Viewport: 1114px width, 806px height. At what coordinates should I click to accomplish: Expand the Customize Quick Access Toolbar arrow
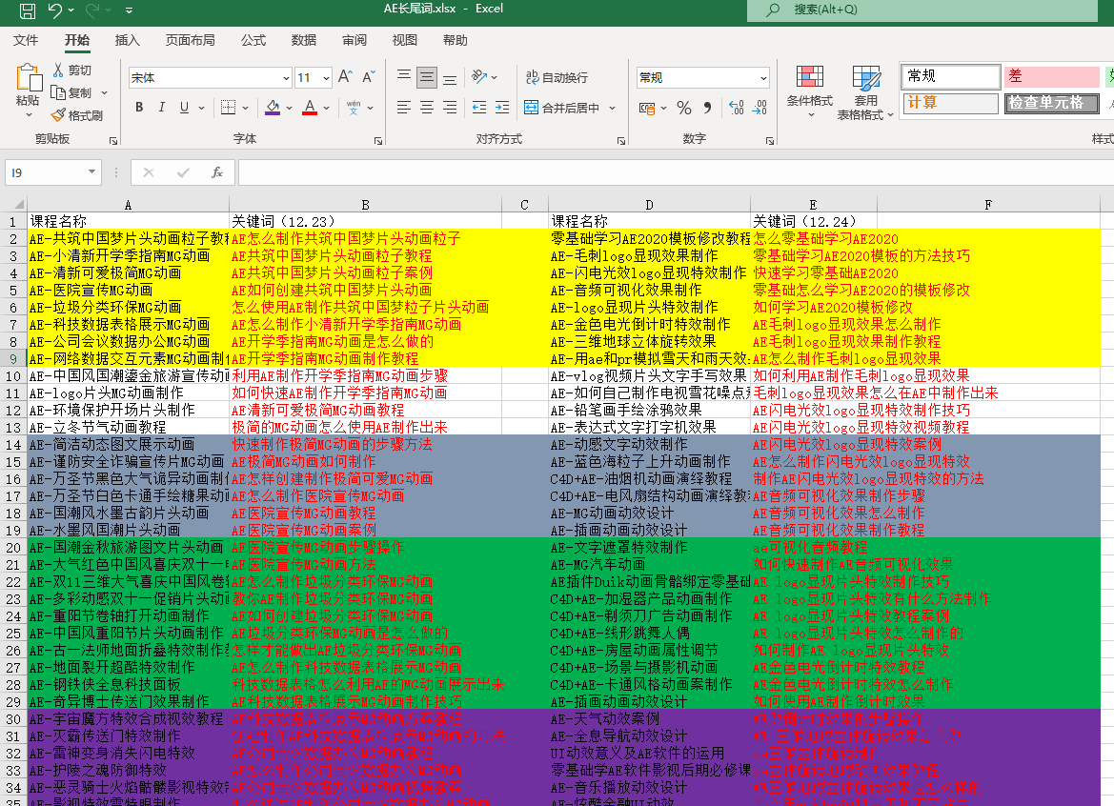click(x=129, y=10)
